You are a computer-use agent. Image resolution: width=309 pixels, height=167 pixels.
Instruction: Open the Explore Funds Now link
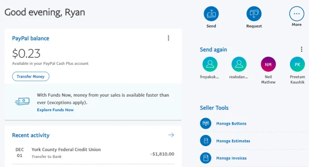pos(55,110)
